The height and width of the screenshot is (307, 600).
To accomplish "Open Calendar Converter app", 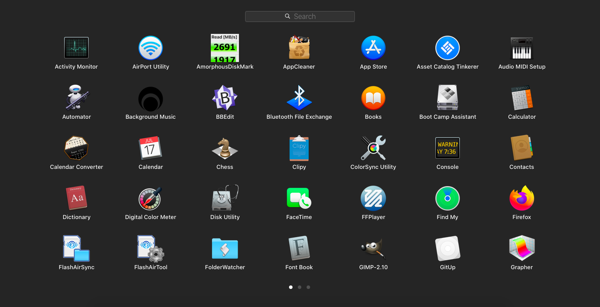I will [76, 148].
